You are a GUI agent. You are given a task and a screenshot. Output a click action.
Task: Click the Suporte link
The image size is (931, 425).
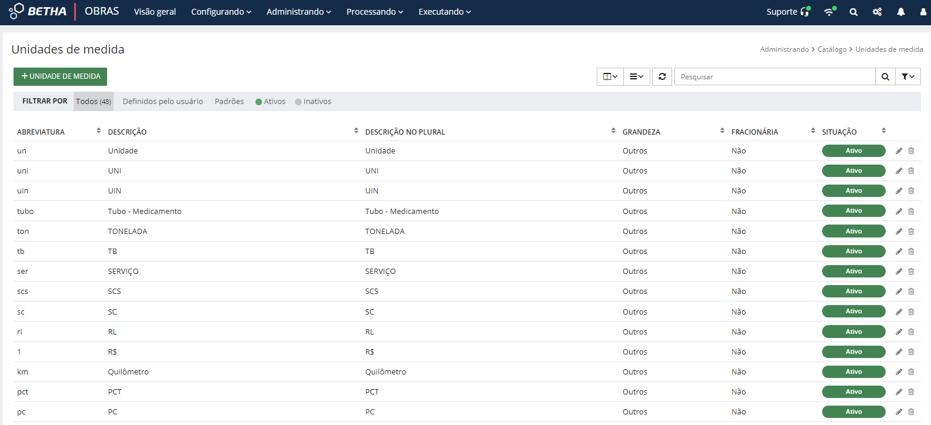tap(782, 12)
